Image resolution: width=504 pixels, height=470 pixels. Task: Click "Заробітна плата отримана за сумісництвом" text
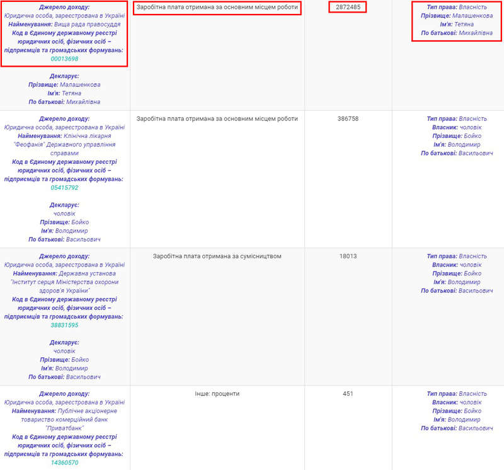(x=217, y=256)
